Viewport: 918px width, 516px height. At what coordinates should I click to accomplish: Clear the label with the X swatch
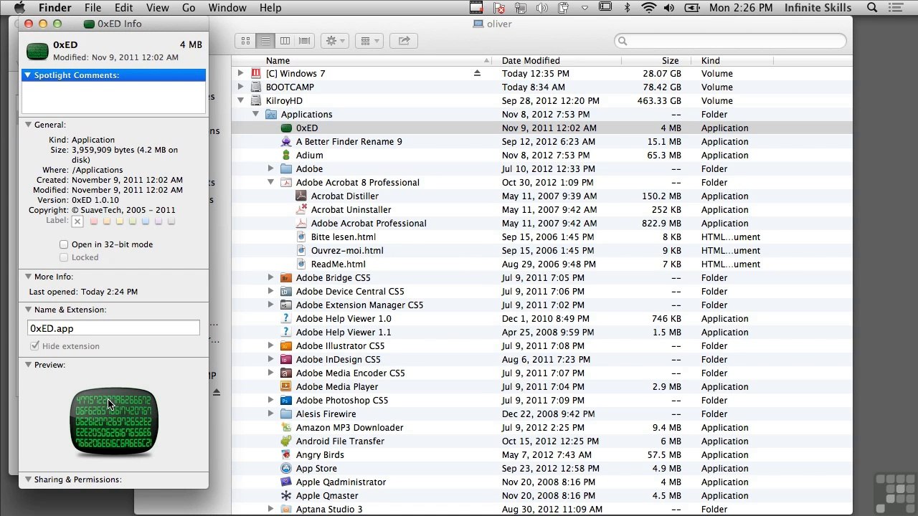pyautogui.click(x=77, y=221)
